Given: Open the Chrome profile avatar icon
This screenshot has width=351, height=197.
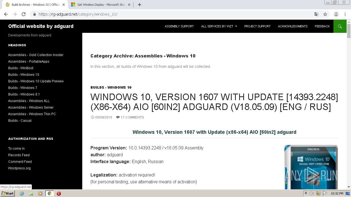Looking at the screenshot, I should pyautogui.click(x=336, y=14).
